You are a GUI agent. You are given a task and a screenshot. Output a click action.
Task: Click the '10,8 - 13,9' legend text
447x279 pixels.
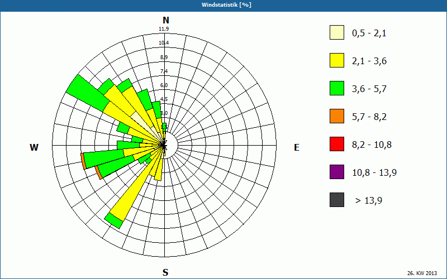click(374, 172)
